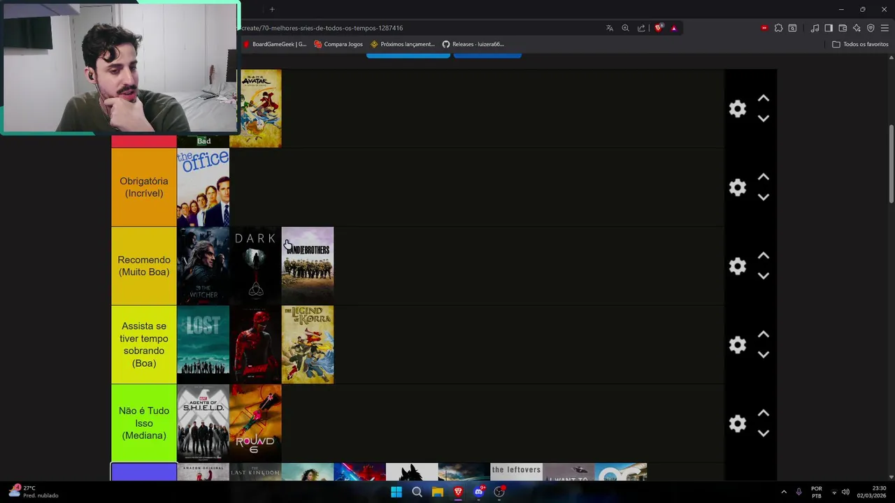
Task: Move Não é Tudo Isso row up
Action: pos(764,414)
